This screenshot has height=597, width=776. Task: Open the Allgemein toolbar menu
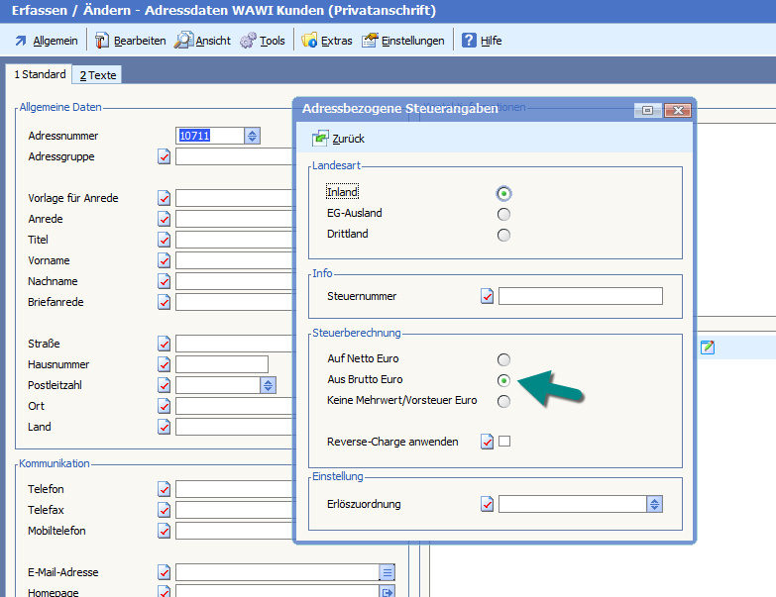[46, 41]
